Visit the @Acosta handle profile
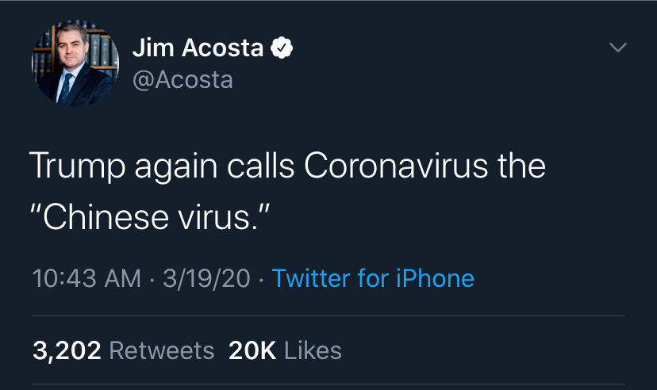 [x=182, y=79]
